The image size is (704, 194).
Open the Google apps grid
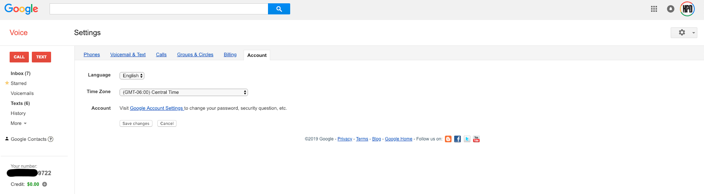(654, 9)
